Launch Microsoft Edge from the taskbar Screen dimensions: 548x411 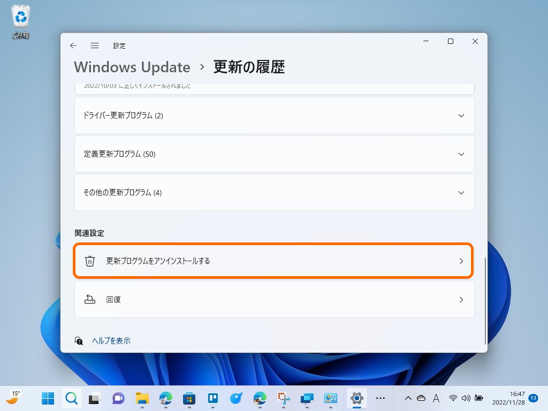click(x=165, y=398)
